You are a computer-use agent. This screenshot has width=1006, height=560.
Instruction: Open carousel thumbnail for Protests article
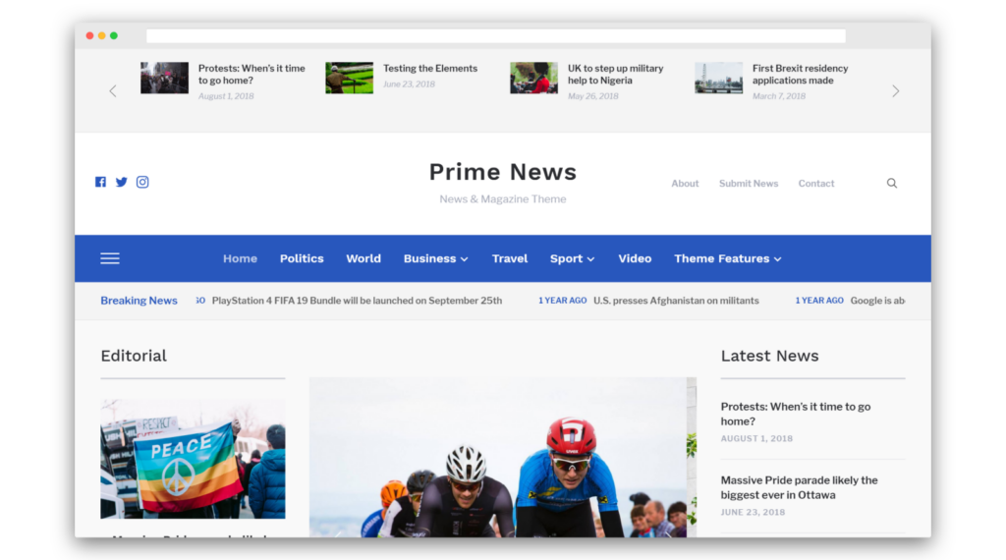164,78
